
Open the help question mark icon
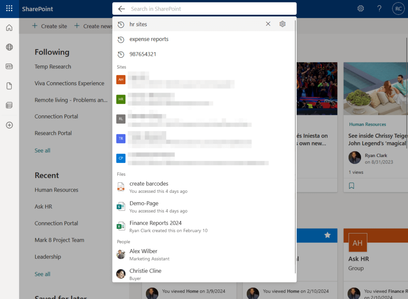tap(379, 9)
